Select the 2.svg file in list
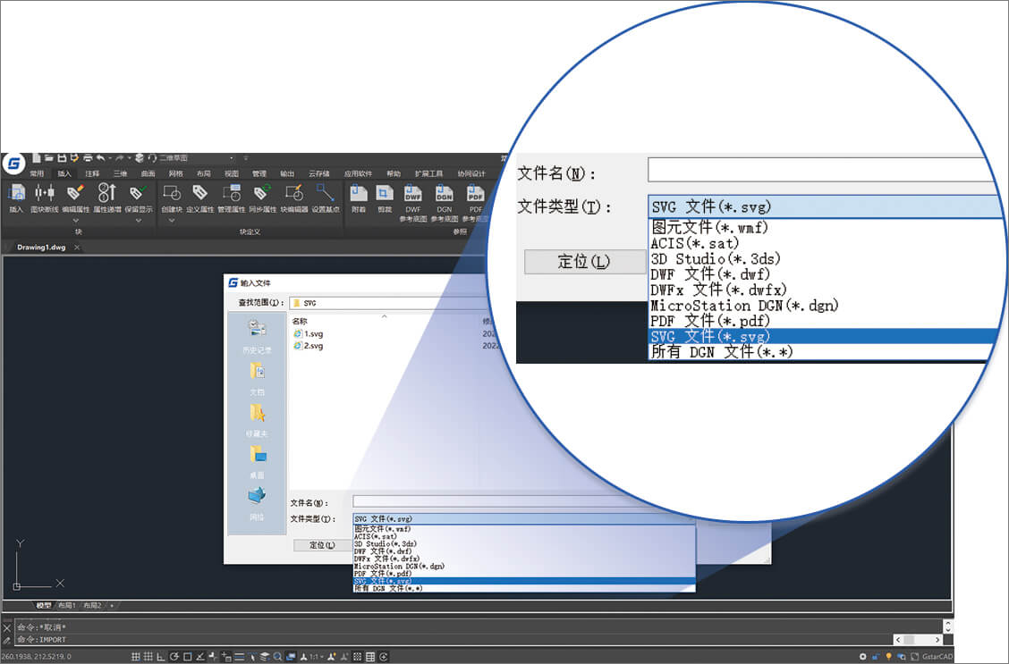 tap(309, 345)
